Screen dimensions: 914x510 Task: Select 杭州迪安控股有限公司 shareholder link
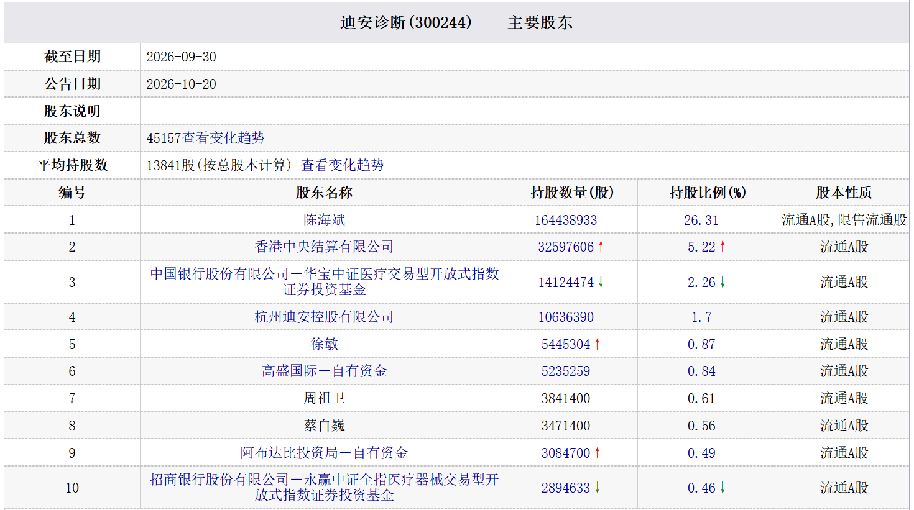point(324,317)
